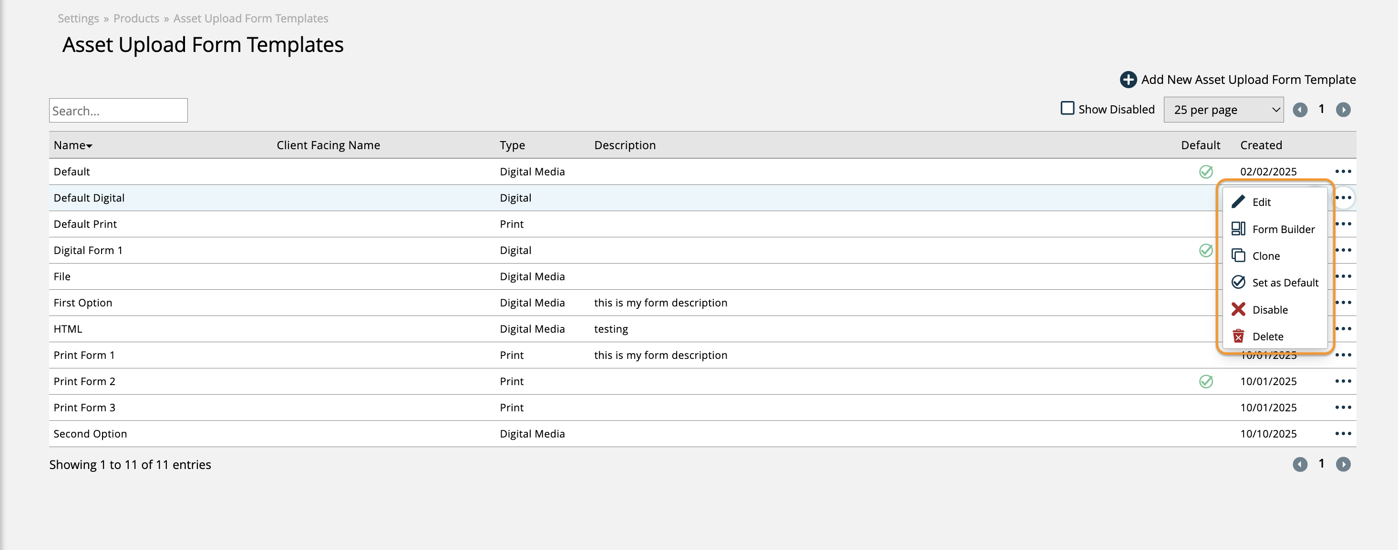Image resolution: width=1398 pixels, height=550 pixels.
Task: Click the Edit pencil icon in menu
Action: (1238, 202)
